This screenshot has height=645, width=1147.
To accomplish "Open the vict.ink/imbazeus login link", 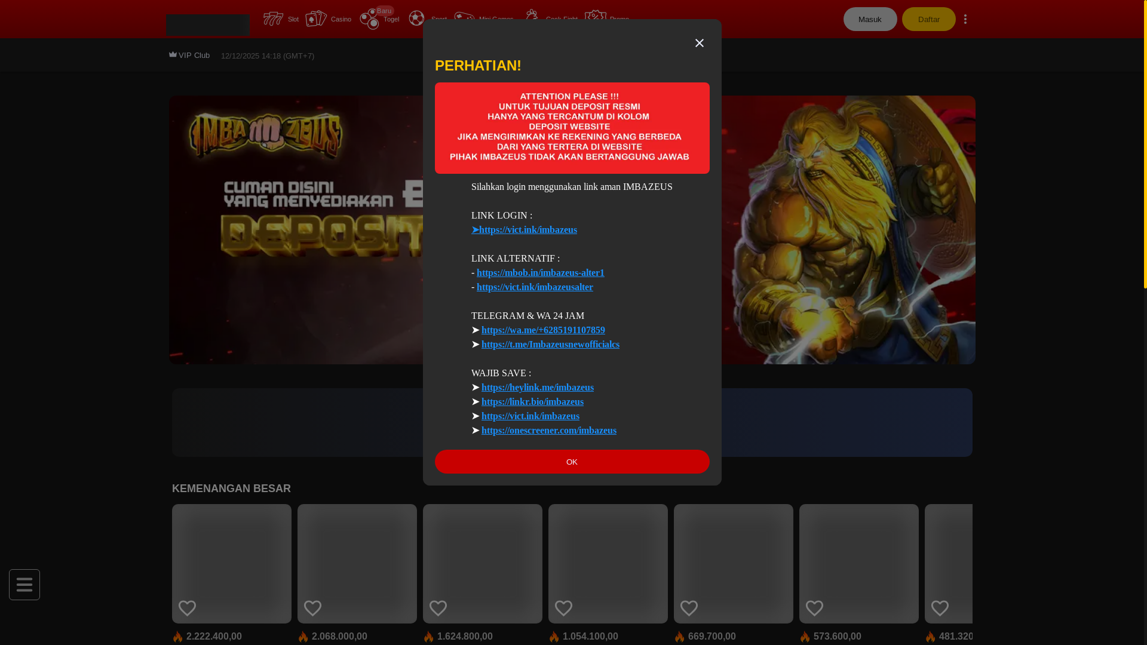I will tap(528, 230).
